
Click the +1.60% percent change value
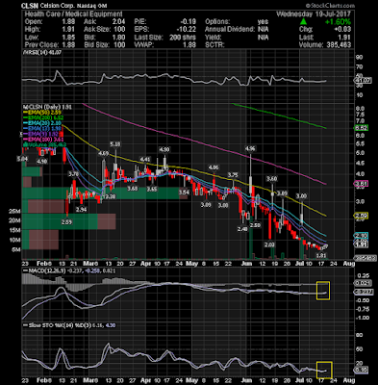[338, 22]
